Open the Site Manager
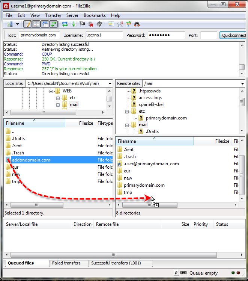 pyautogui.click(x=10, y=24)
